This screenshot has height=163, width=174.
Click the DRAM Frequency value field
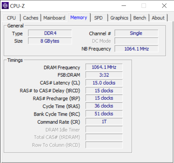[x=104, y=67]
